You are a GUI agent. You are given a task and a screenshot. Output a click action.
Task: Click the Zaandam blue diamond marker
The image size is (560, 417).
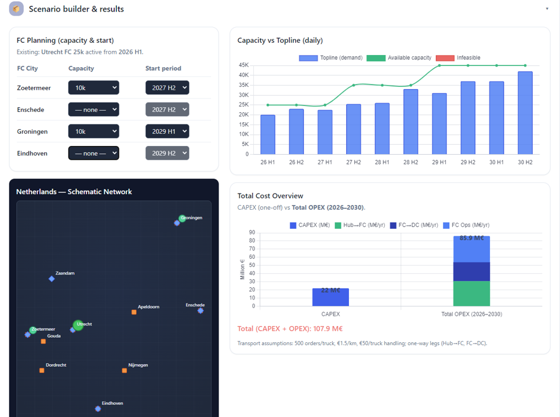point(52,279)
